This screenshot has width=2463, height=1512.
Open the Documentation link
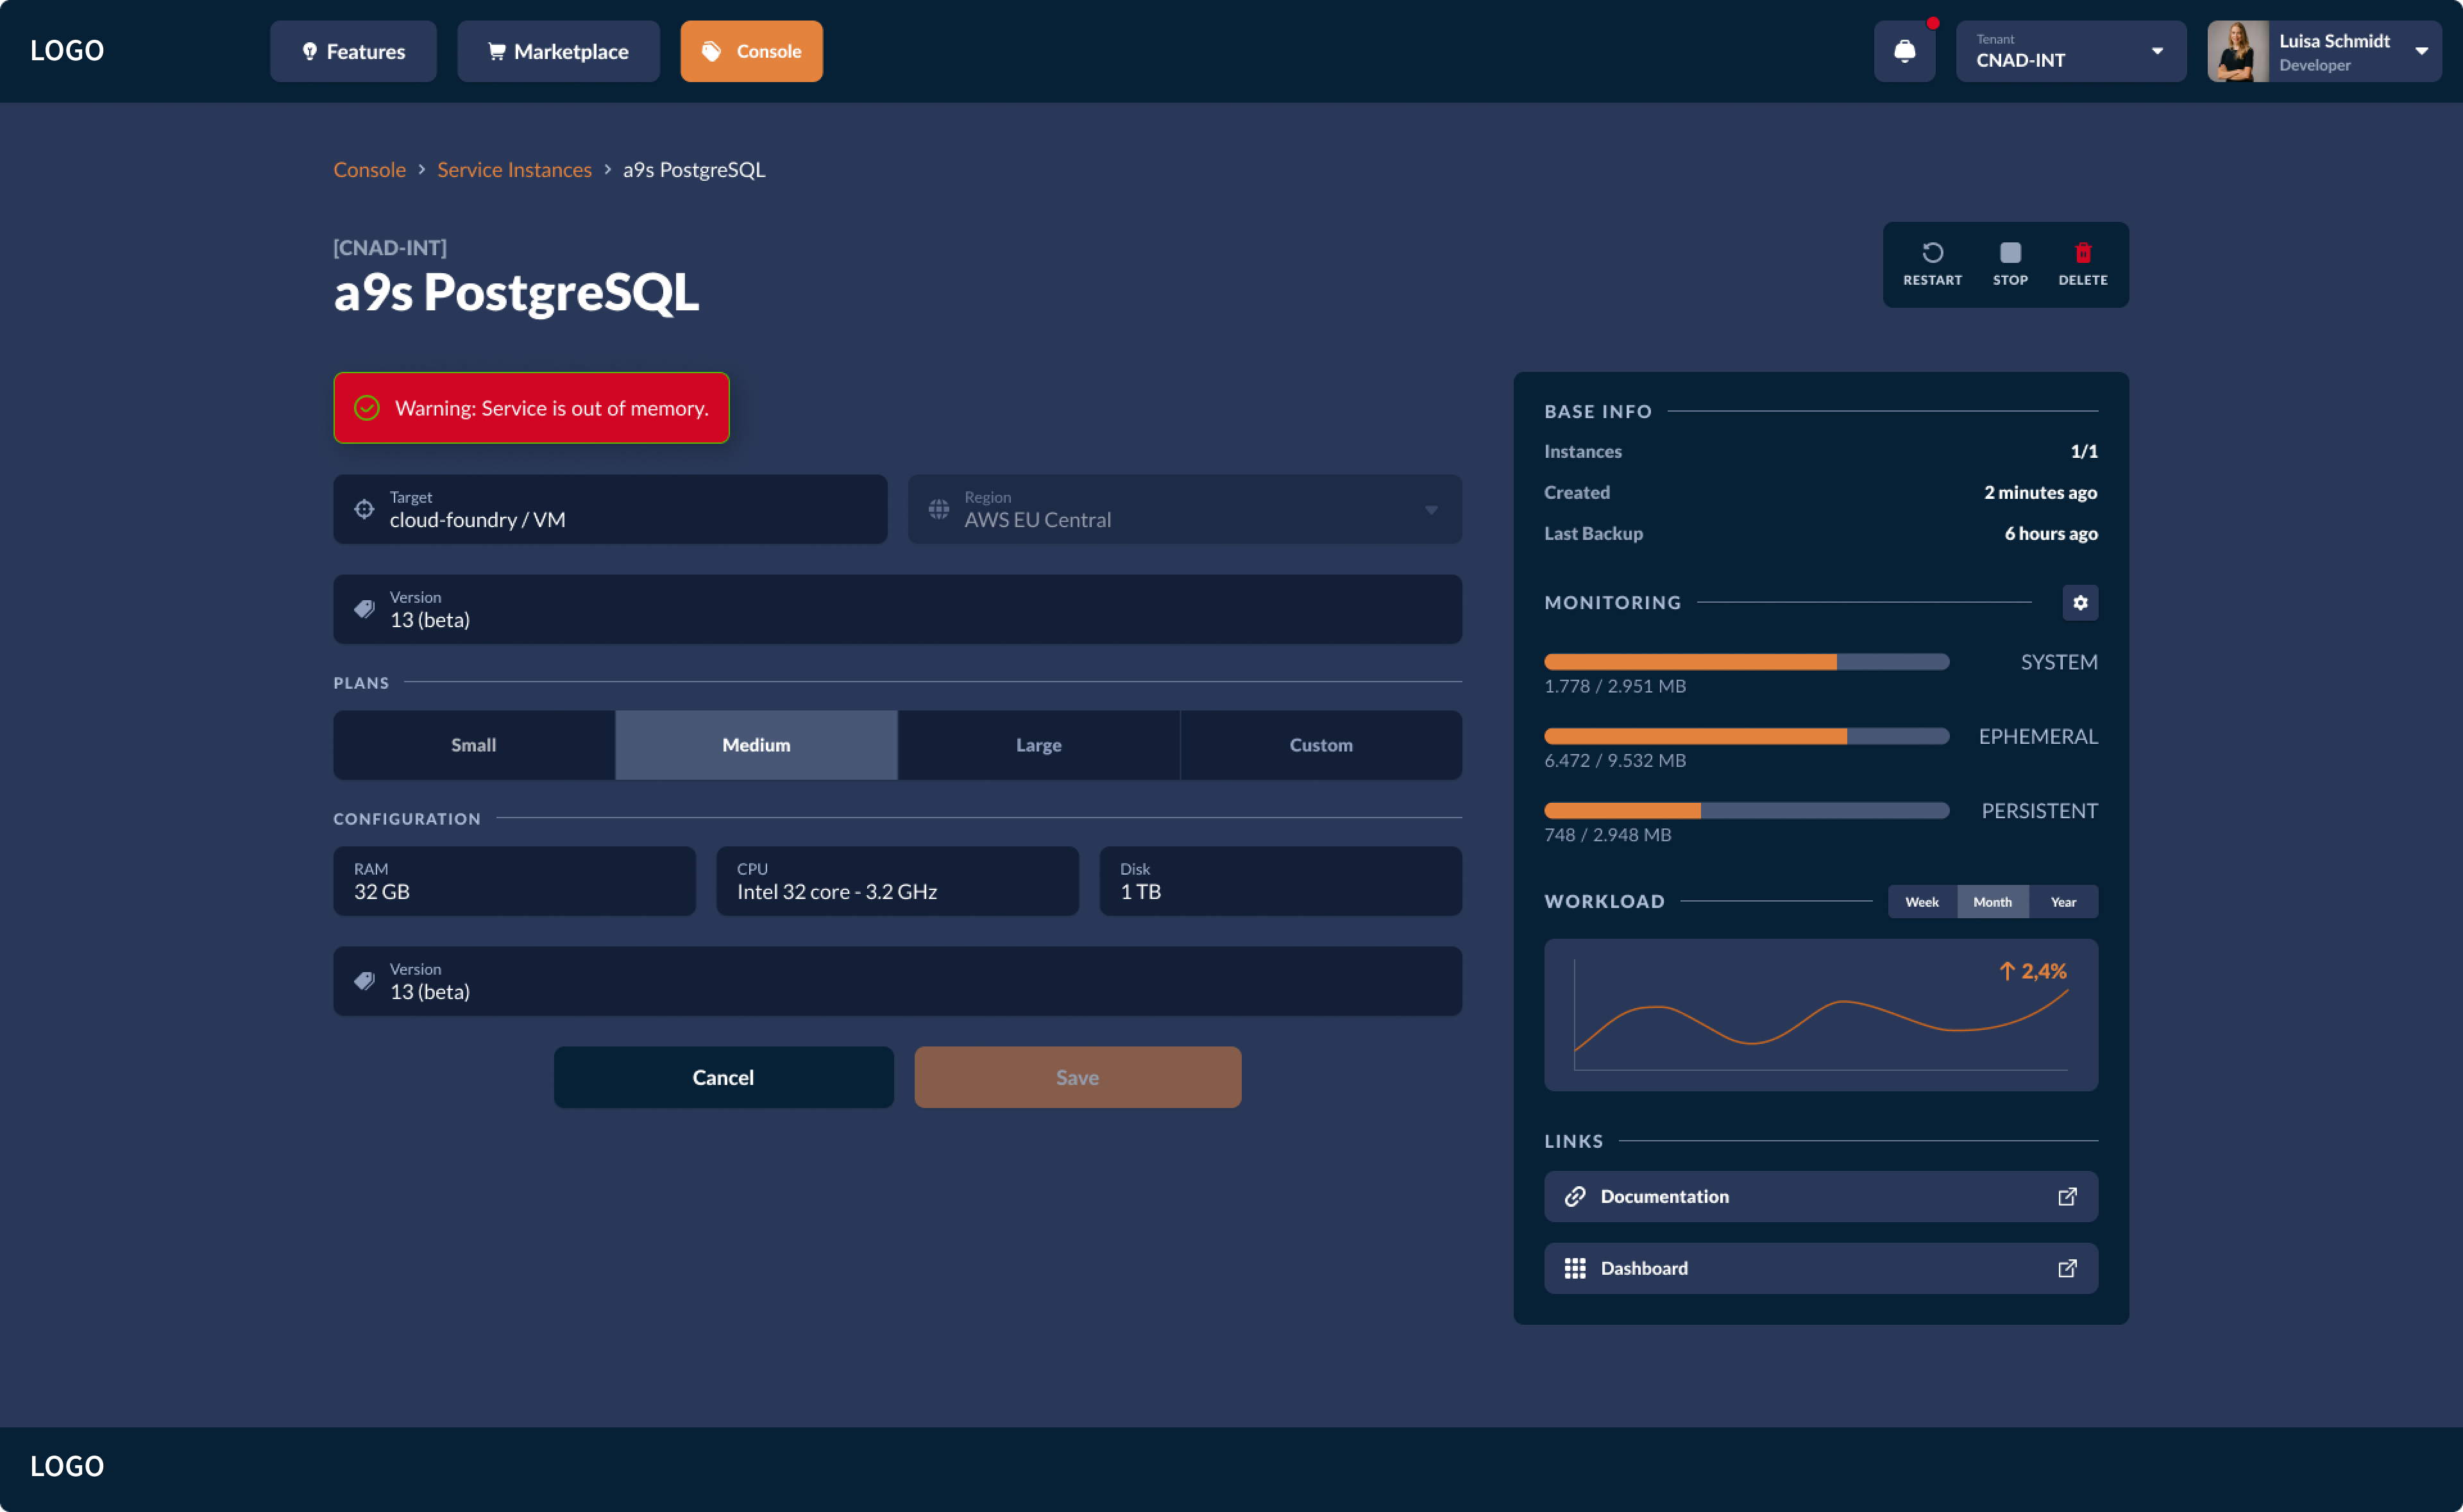click(x=1821, y=1197)
